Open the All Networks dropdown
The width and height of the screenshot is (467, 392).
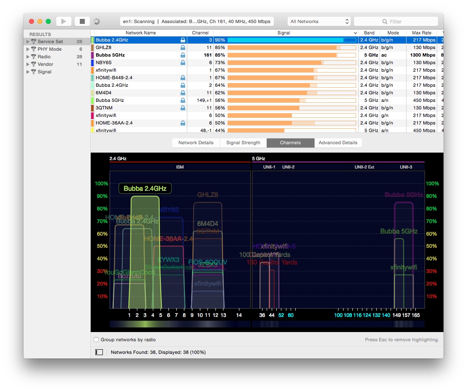click(x=319, y=21)
